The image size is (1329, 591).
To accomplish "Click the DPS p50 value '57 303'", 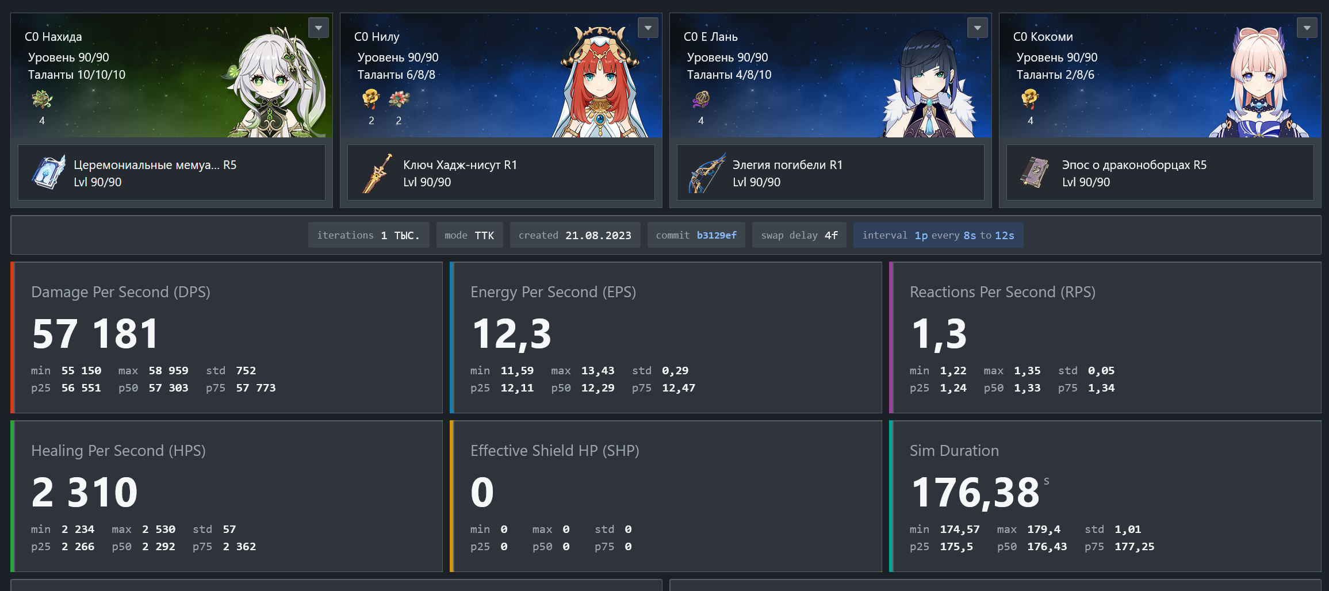I will 168,388.
